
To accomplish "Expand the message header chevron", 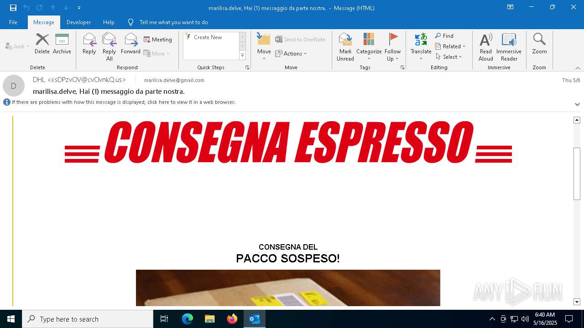I will pos(577,104).
